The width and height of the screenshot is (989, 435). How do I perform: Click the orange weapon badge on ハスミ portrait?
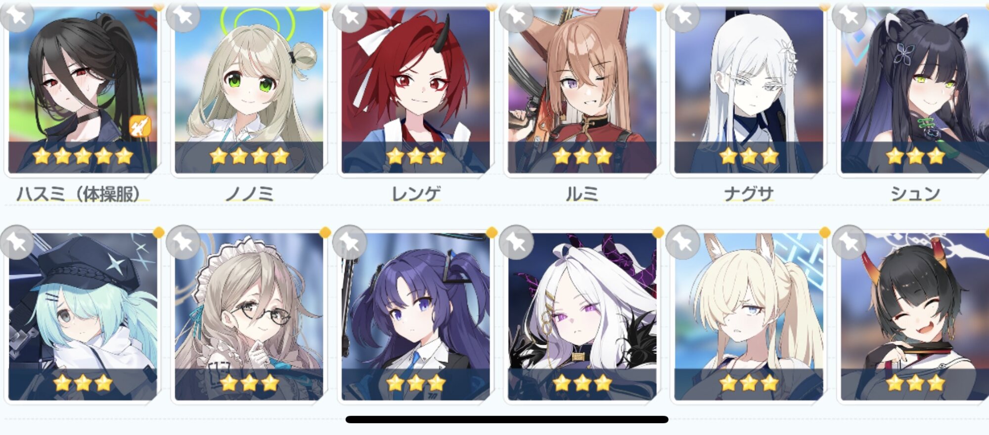tap(140, 126)
